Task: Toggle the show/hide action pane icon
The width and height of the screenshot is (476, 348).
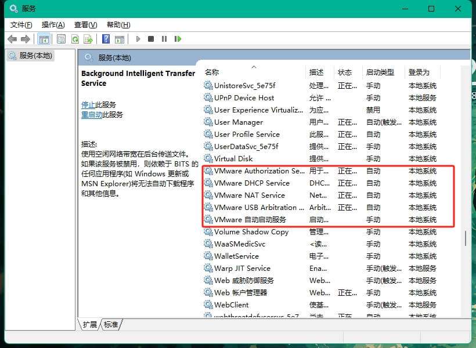Action: (x=120, y=39)
